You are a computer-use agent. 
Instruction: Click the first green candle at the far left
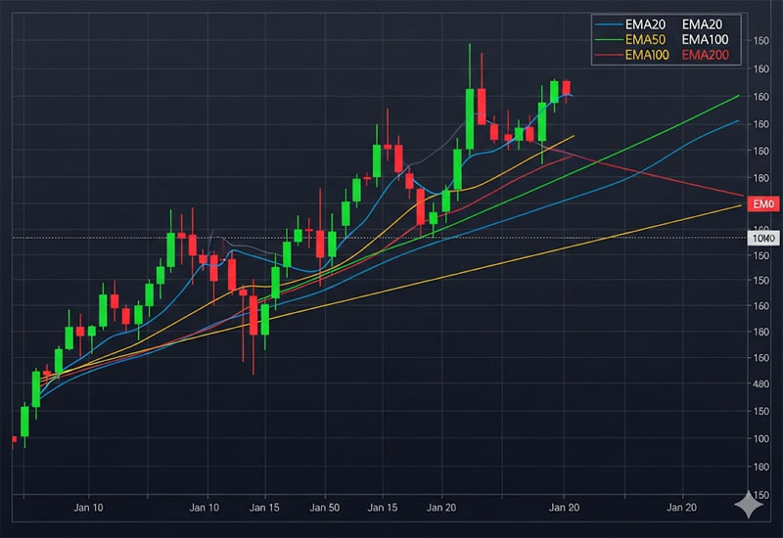coord(25,421)
